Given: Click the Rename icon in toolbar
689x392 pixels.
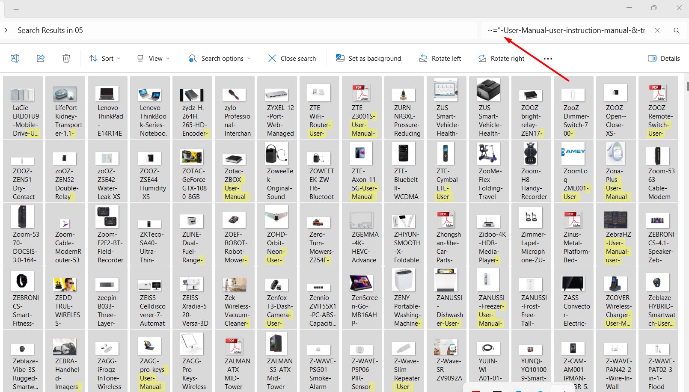Looking at the screenshot, I should [x=15, y=58].
